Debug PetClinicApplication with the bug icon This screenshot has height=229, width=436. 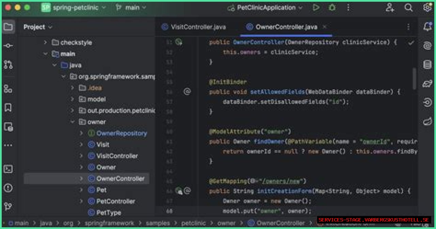pos(332,7)
